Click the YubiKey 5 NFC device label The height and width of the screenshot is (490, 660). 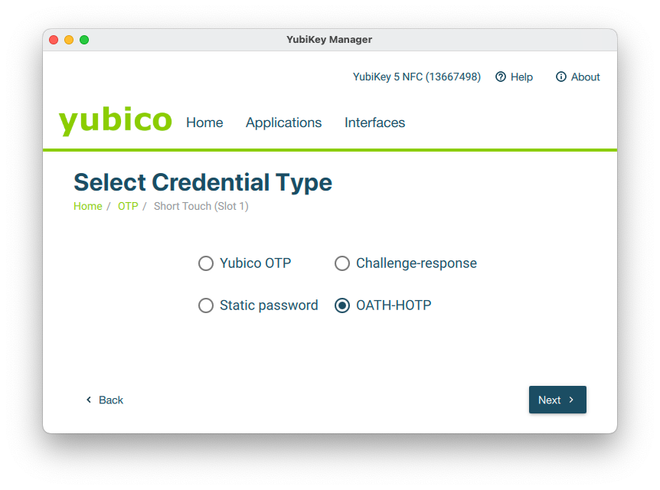(417, 77)
